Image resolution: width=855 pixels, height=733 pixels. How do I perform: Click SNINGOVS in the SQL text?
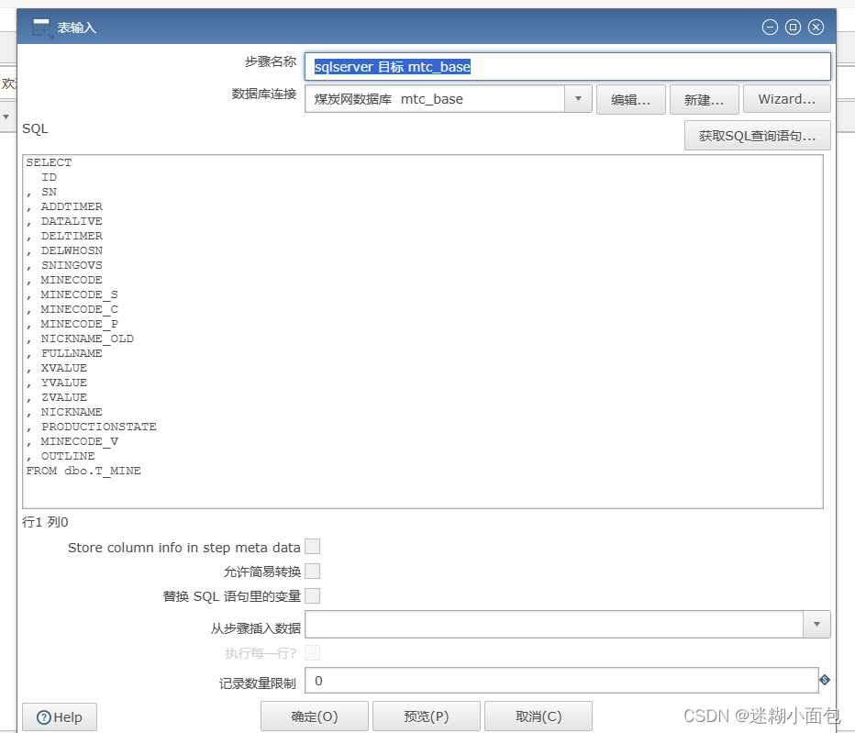(72, 266)
